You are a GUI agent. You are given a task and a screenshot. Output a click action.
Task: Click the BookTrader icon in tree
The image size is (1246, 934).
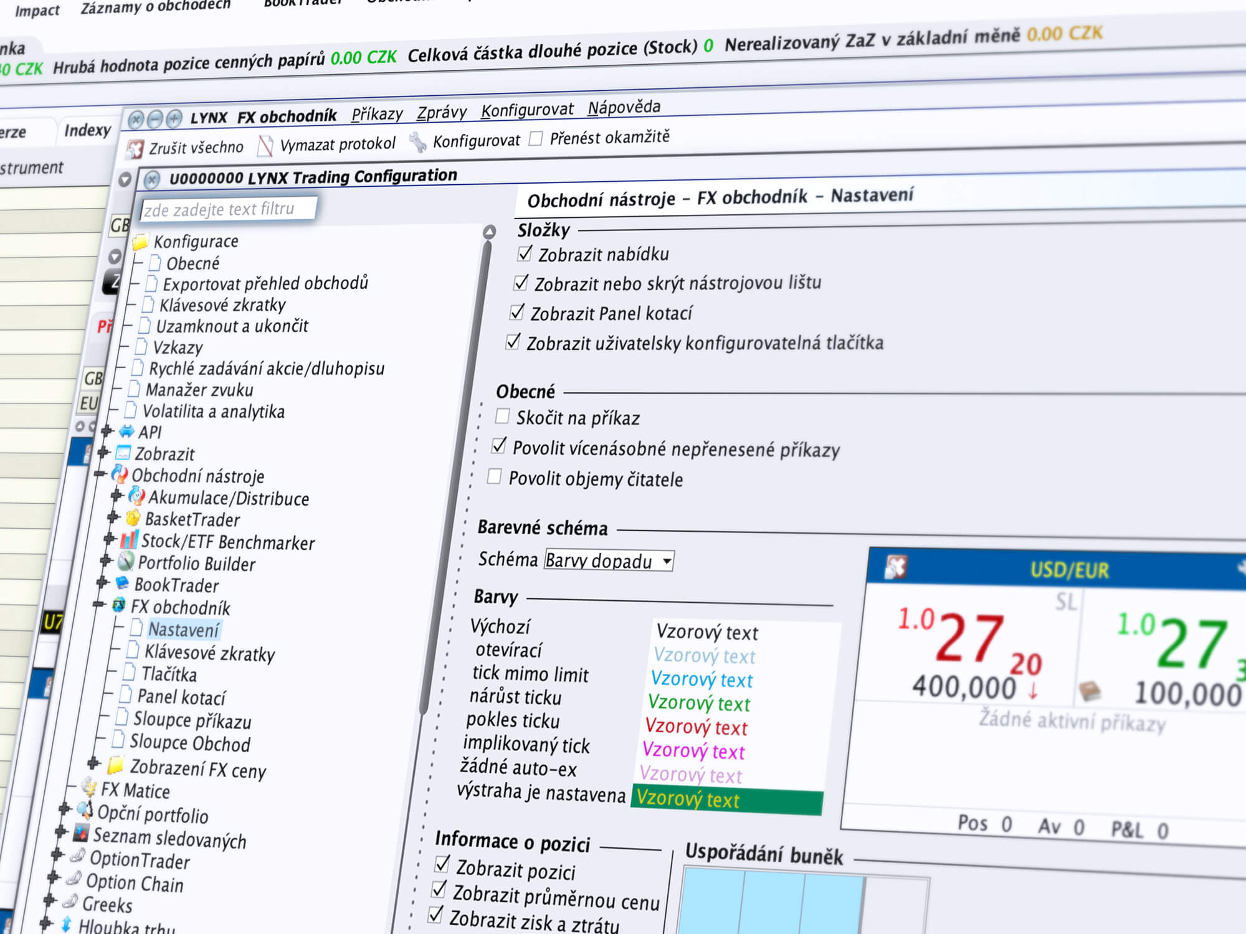(x=122, y=583)
